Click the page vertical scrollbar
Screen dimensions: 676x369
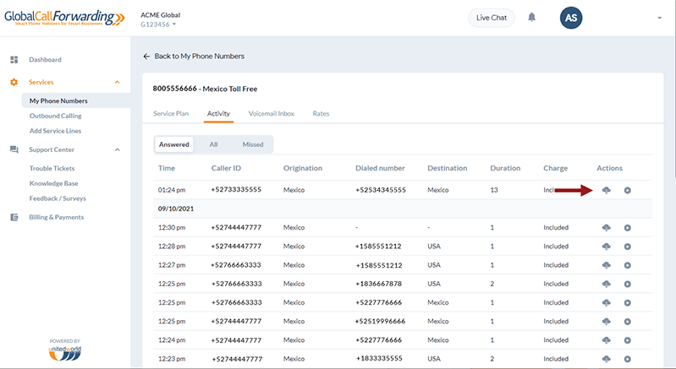click(673, 107)
